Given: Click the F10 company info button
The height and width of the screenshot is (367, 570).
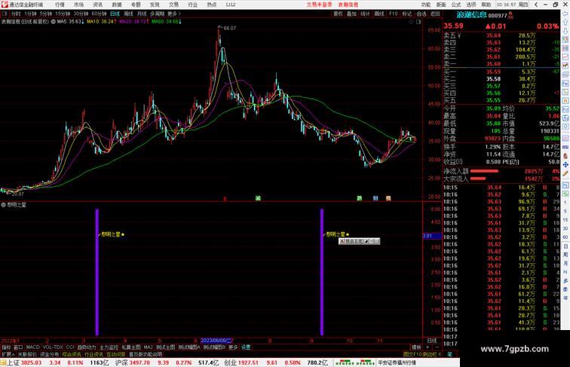Looking at the screenshot, I should 394,14.
